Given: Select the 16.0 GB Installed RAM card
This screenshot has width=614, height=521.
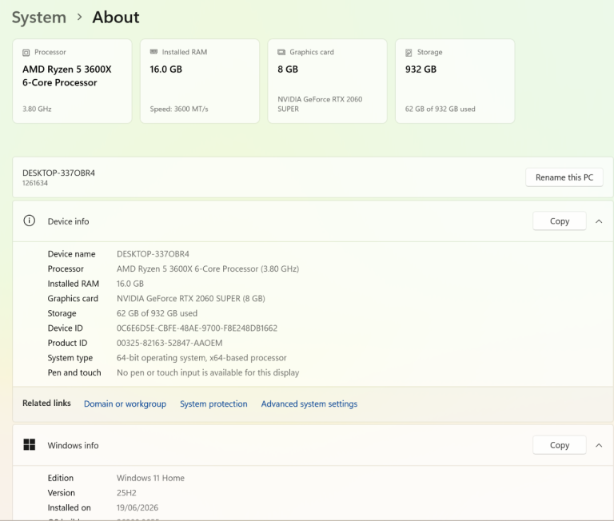Looking at the screenshot, I should click(x=200, y=81).
